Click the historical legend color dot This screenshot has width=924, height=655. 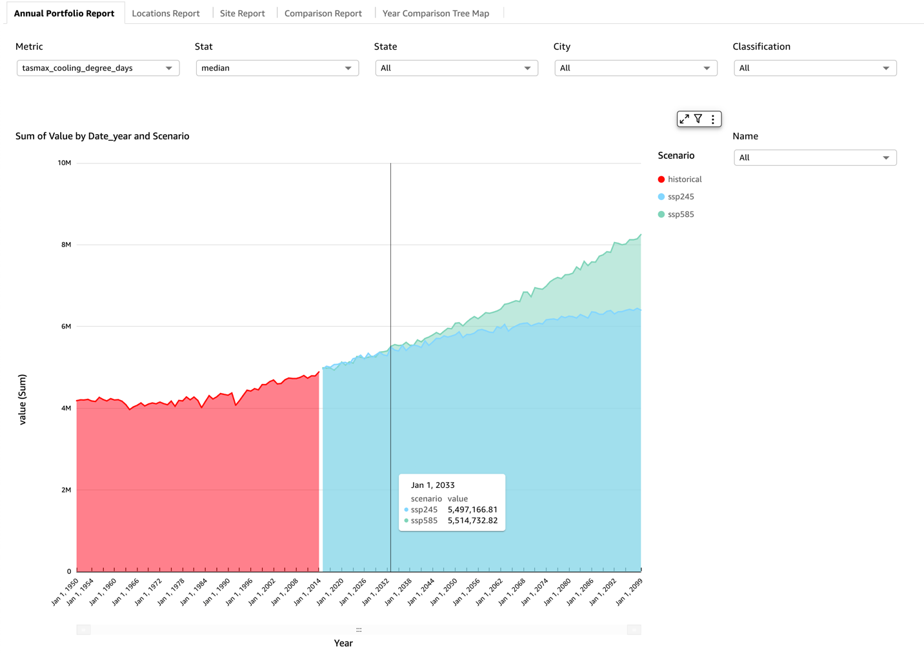(x=661, y=179)
